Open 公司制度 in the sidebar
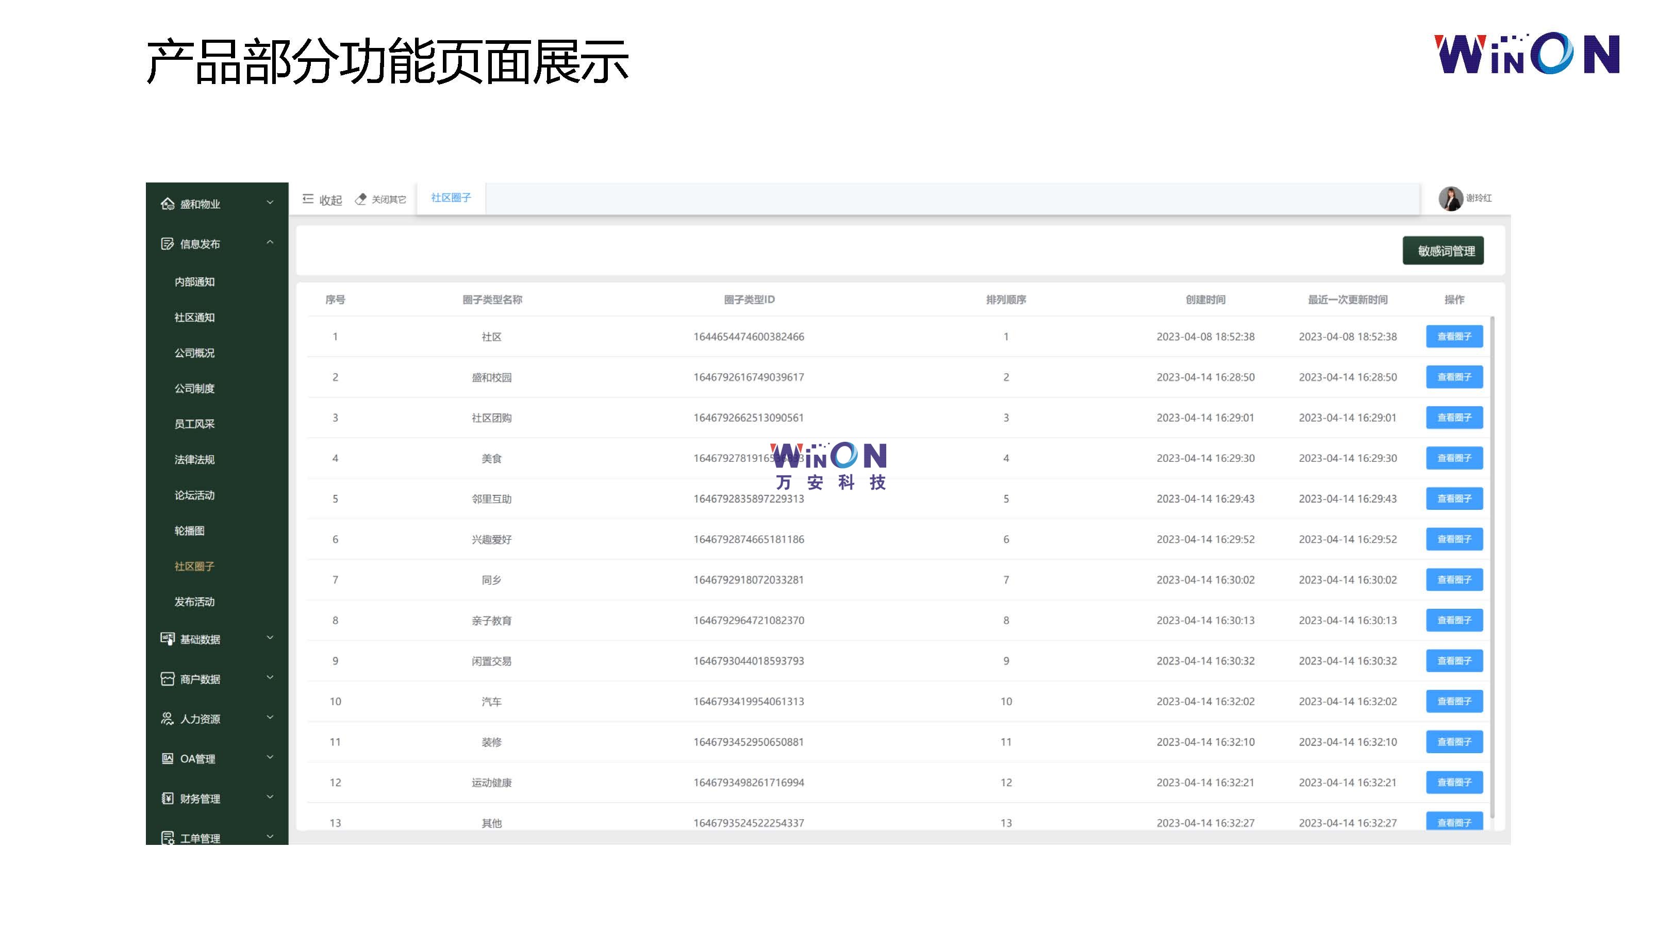Viewport: 1657px width, 932px height. point(194,389)
